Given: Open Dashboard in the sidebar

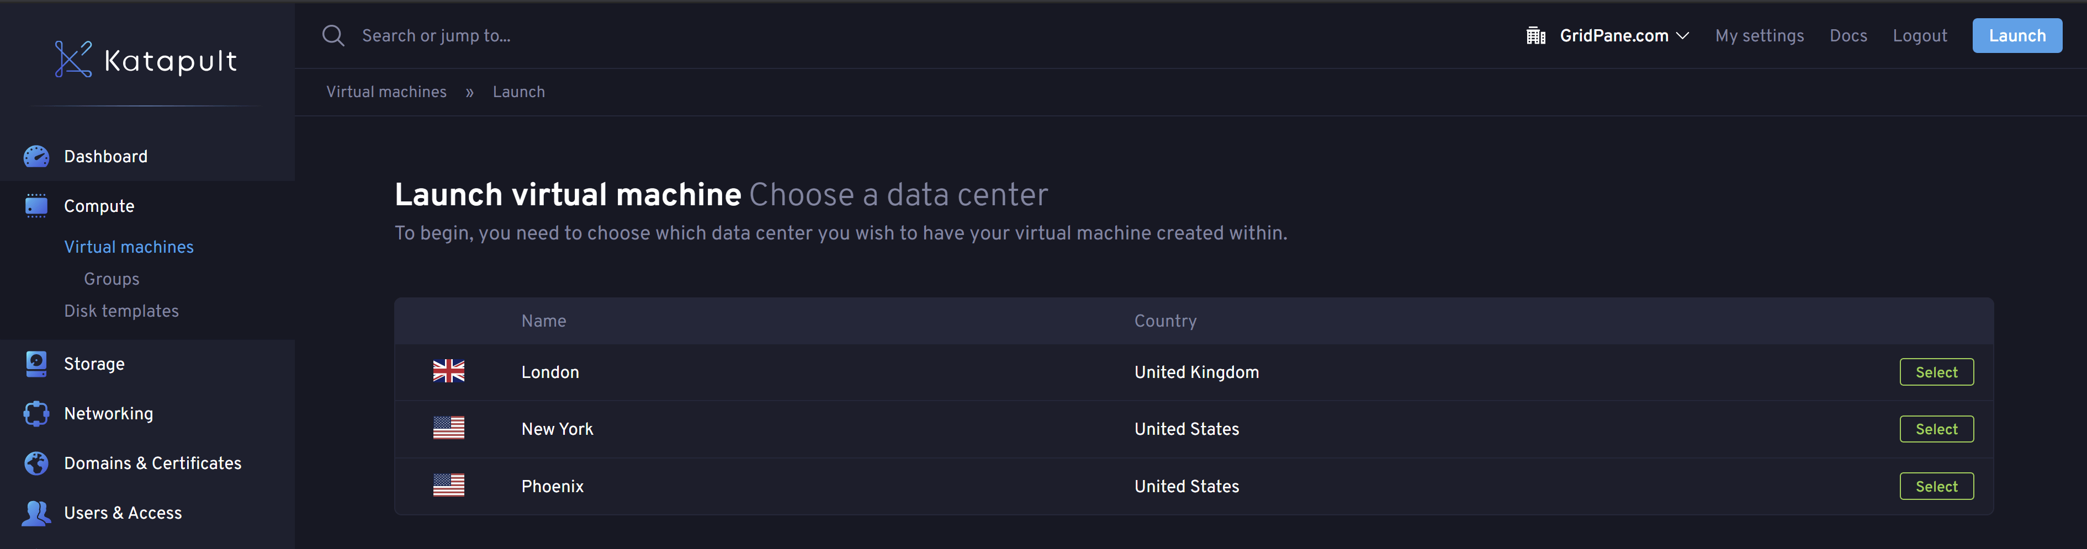Looking at the screenshot, I should point(105,156).
